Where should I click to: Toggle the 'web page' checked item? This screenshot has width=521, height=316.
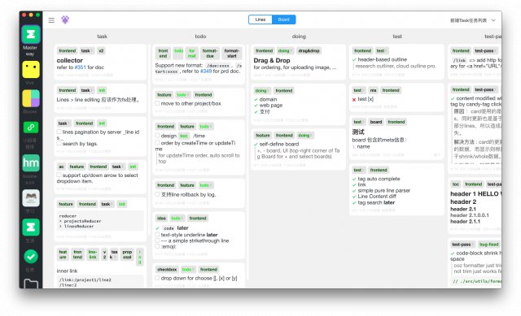point(256,106)
